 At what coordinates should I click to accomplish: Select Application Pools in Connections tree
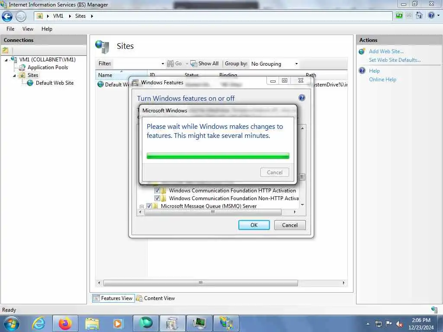(x=48, y=67)
